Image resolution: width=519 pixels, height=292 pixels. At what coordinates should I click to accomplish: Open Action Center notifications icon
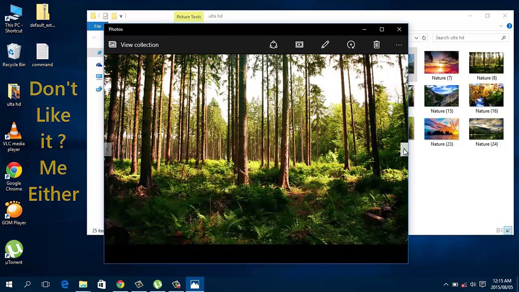point(483,284)
